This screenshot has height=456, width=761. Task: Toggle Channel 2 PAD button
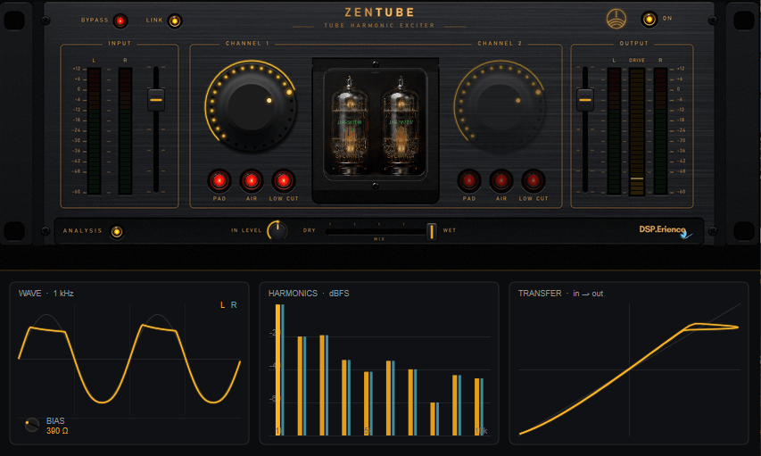[469, 180]
